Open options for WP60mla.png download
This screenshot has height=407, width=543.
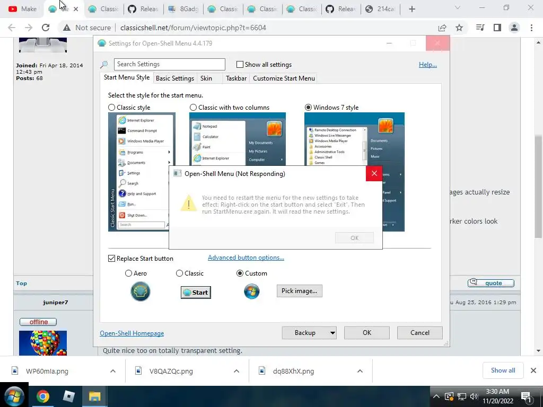pos(113,371)
